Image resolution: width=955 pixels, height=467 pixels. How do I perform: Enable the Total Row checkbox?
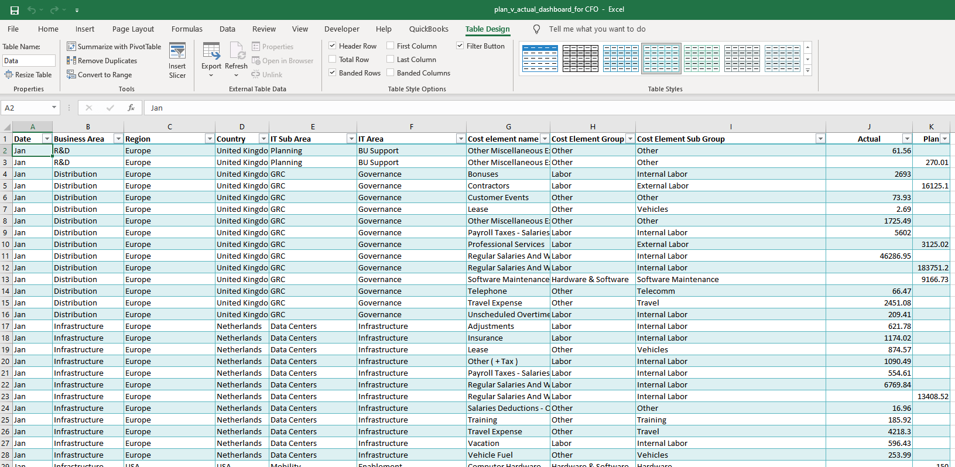pos(333,59)
